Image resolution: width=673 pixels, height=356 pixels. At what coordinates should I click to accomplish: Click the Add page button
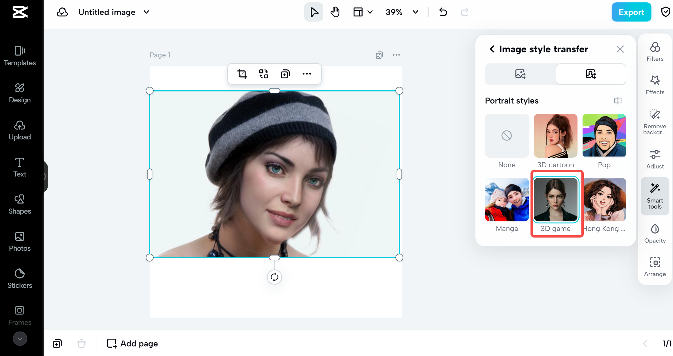point(133,343)
